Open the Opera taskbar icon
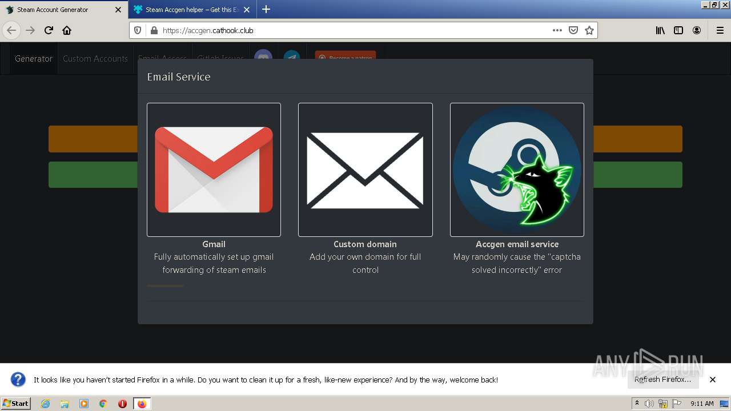This screenshot has width=731, height=411. [x=122, y=404]
